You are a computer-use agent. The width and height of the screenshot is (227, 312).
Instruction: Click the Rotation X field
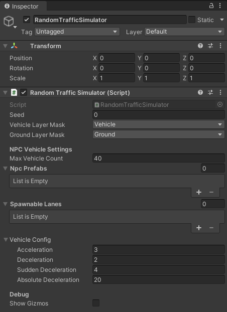coord(117,68)
